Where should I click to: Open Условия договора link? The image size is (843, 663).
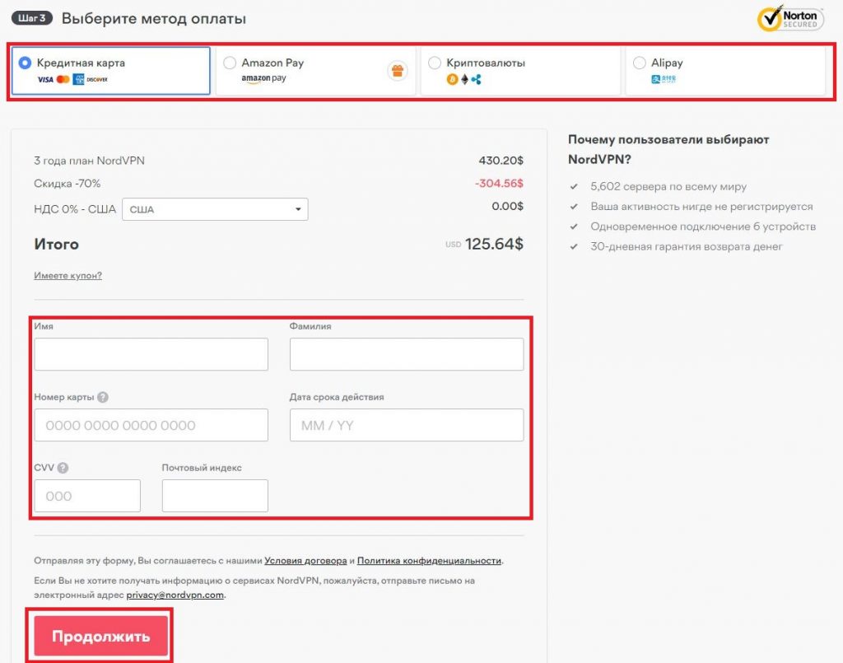coord(305,560)
